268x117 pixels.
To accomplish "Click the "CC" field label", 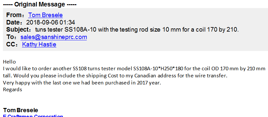I will (11, 44).
